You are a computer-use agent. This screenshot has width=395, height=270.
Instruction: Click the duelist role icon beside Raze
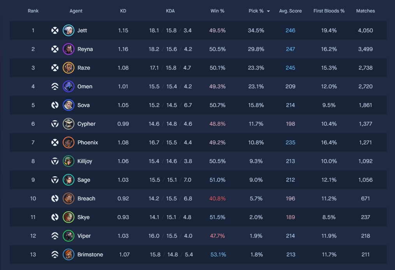55,68
